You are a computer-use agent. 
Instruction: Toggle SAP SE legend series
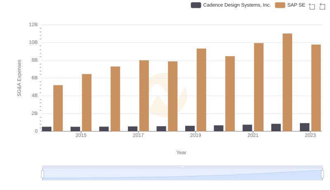tap(290, 5)
